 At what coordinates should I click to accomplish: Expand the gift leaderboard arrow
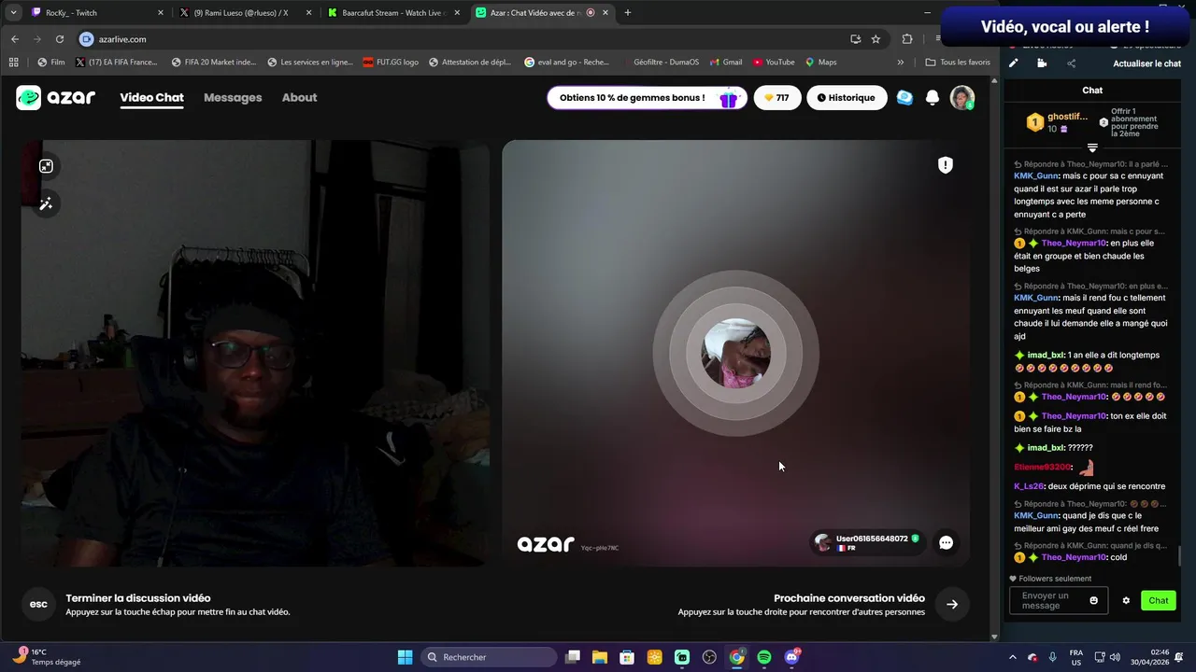click(x=1092, y=148)
